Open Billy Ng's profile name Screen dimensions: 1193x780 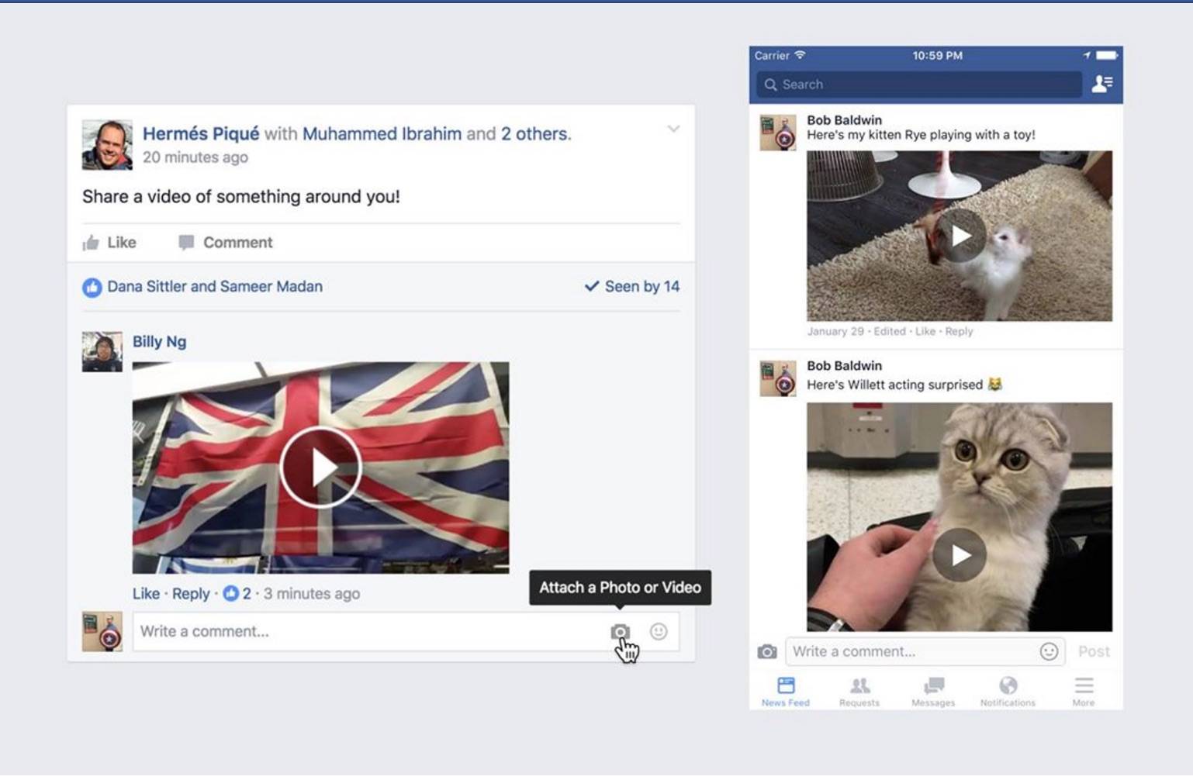pyautogui.click(x=159, y=341)
